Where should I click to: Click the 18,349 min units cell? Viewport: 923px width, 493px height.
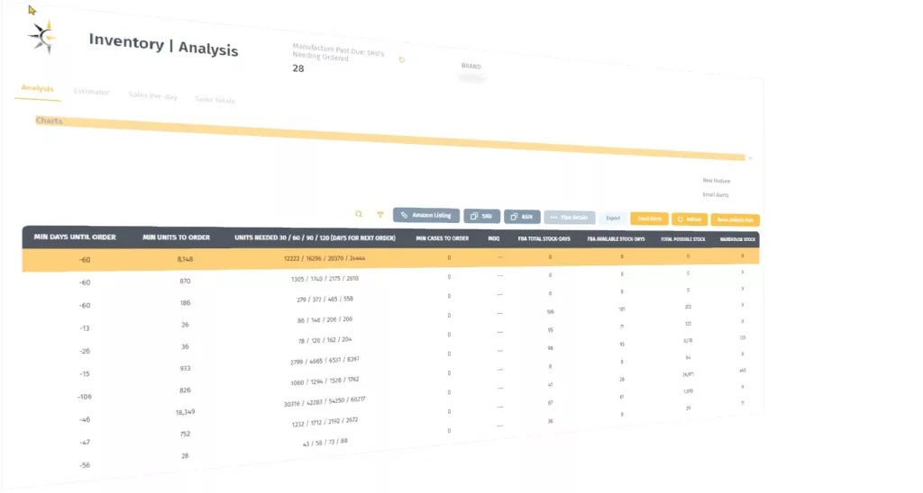(185, 412)
